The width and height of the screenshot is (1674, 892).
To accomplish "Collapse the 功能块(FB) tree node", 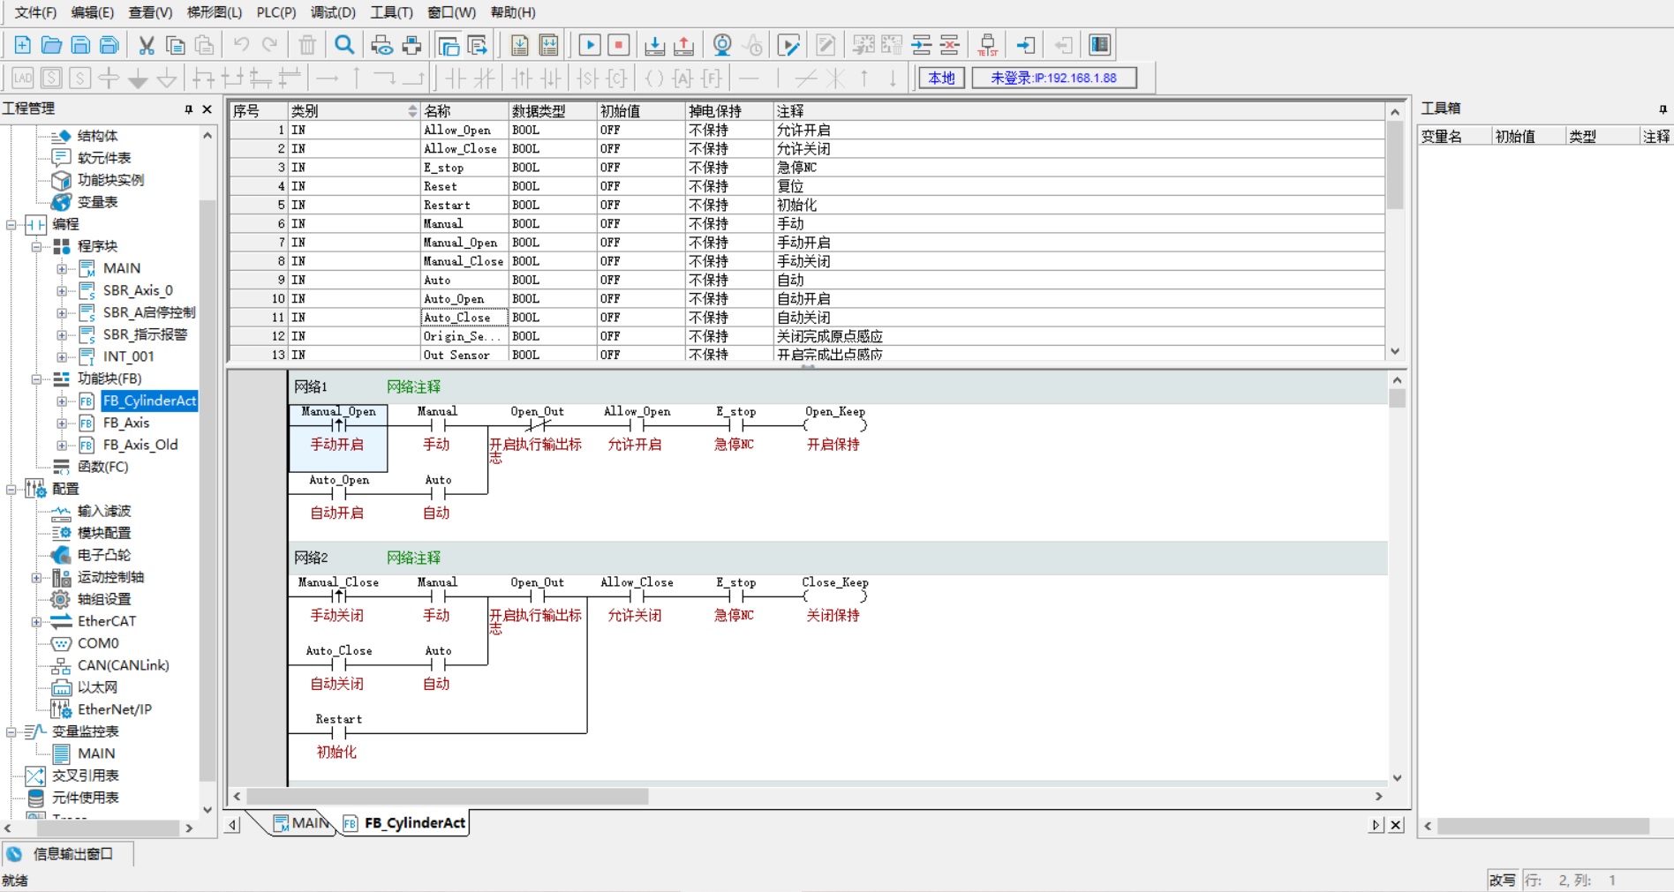I will click(36, 379).
